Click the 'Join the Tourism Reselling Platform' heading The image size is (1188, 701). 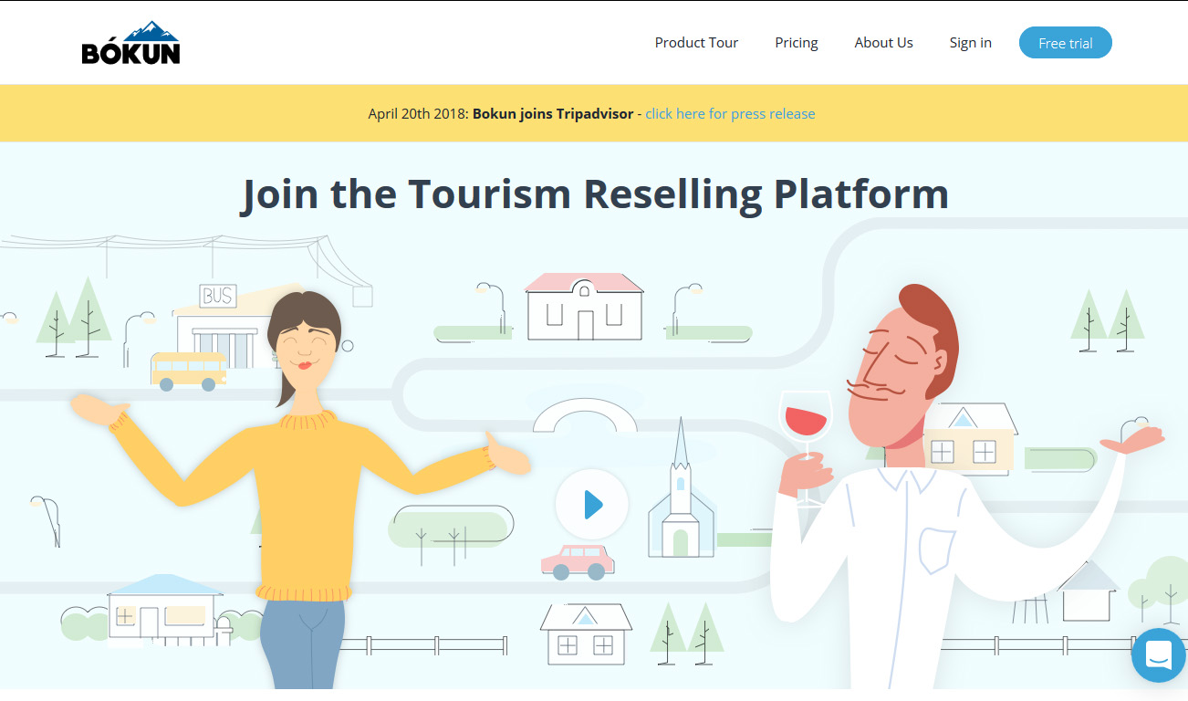[x=594, y=194]
